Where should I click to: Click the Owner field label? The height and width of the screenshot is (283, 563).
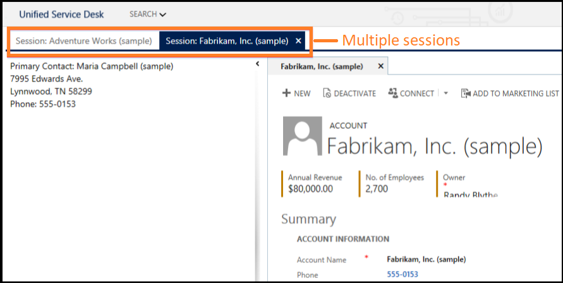(454, 178)
